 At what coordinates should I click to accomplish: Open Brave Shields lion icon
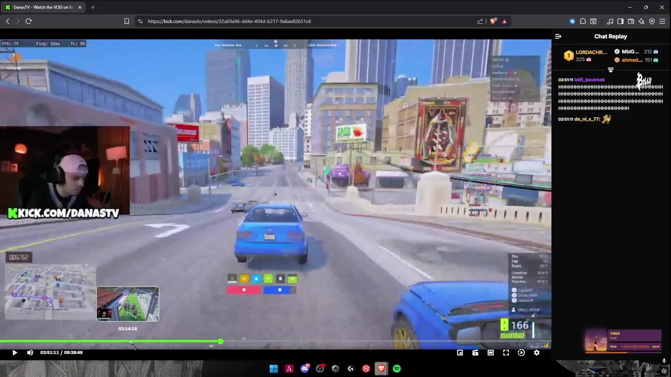(493, 21)
